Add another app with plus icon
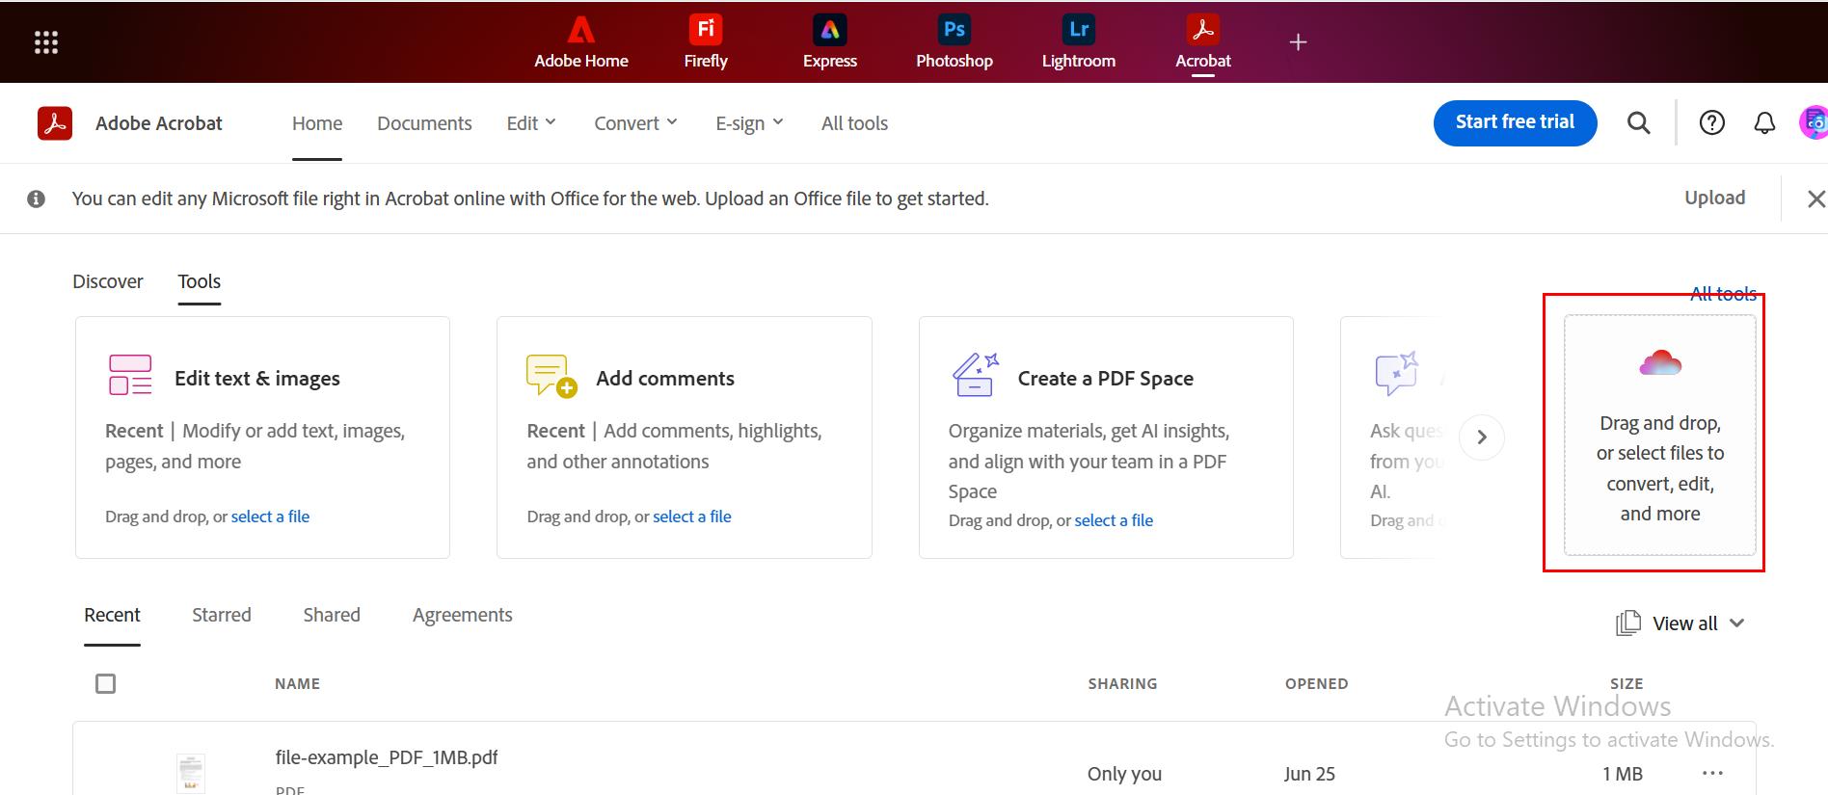Screen dimensions: 1828x795 coord(1298,42)
